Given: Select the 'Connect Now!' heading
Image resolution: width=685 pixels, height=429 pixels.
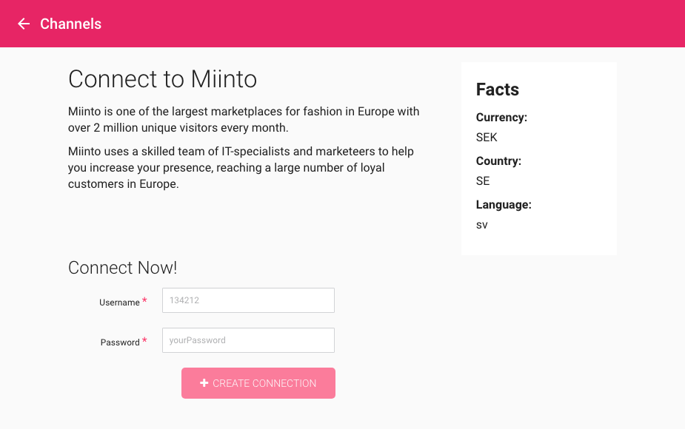Looking at the screenshot, I should (123, 268).
